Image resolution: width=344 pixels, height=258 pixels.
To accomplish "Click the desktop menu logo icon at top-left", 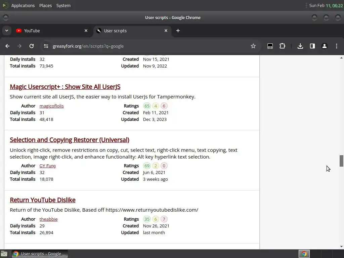I will click(5, 5).
